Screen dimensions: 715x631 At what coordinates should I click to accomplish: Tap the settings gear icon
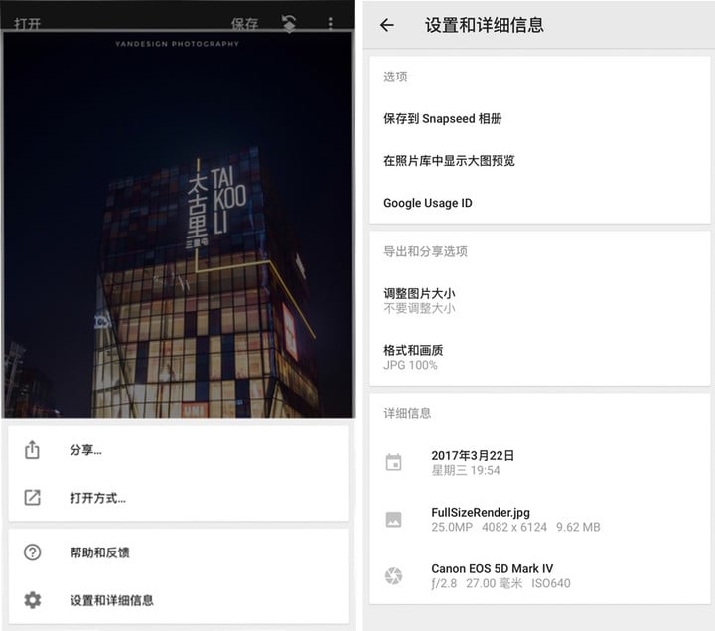32,600
